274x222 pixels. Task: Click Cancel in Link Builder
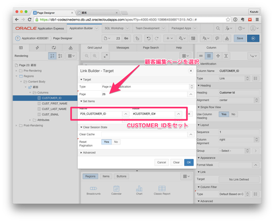pos(162,163)
